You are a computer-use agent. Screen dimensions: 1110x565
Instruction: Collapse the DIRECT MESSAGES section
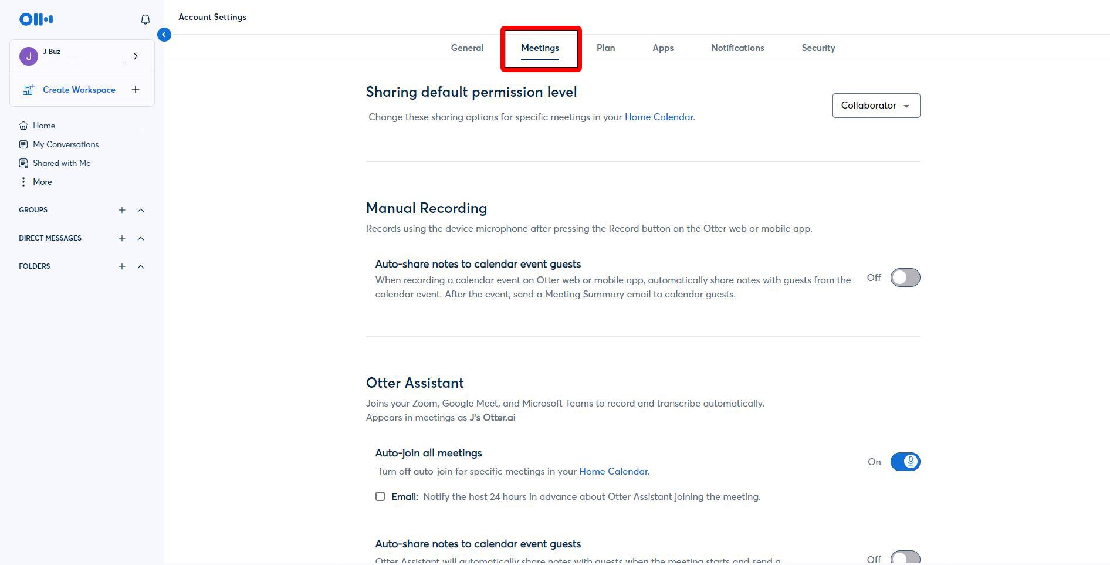click(x=140, y=238)
